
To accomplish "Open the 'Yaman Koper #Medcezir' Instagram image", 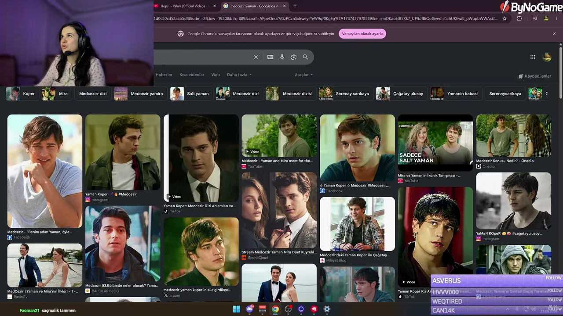I will click(x=123, y=152).
